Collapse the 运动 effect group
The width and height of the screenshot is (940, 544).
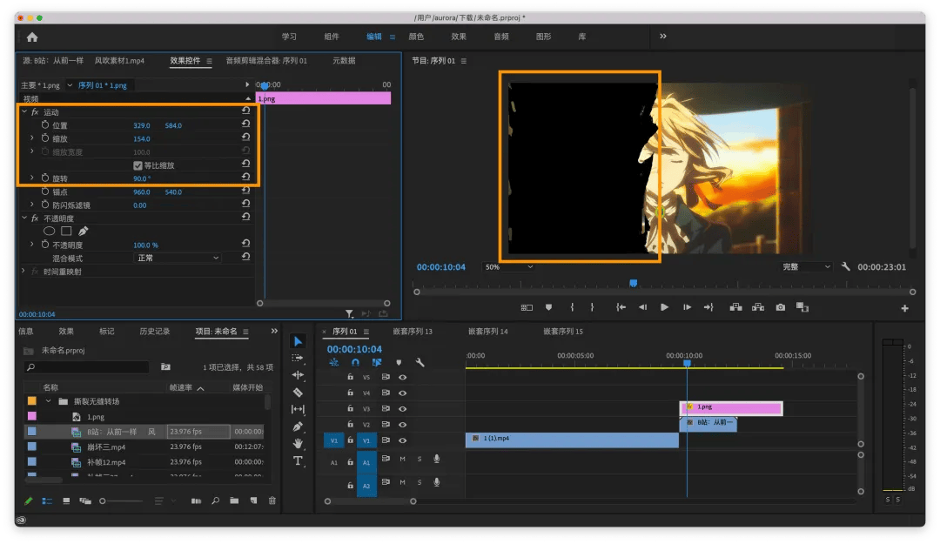pos(24,111)
